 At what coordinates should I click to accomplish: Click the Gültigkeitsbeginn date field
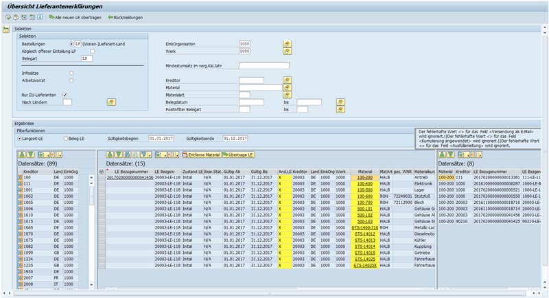(161, 139)
